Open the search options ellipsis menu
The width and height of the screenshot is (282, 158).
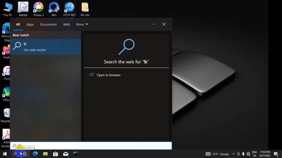pos(153,24)
